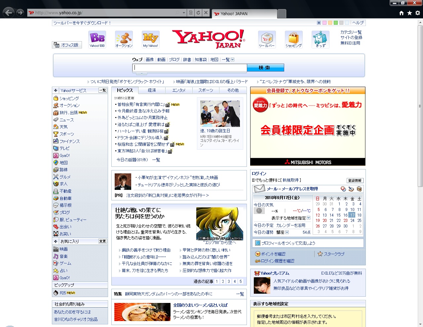Select the green page theme color swatch
The width and height of the screenshot is (423, 327).
(x=336, y=23)
